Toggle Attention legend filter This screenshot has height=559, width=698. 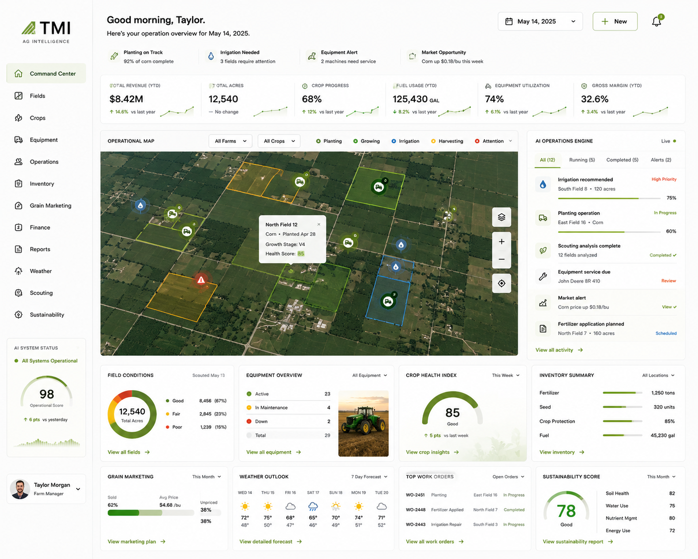tap(489, 141)
